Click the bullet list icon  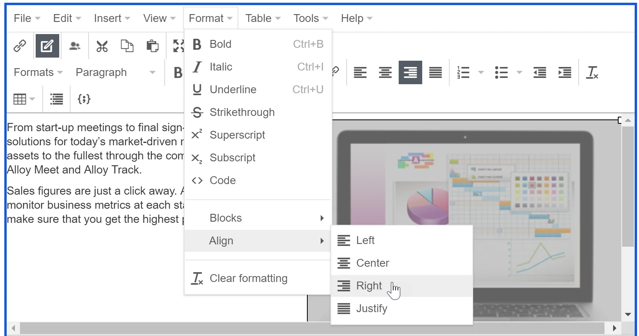coord(501,72)
